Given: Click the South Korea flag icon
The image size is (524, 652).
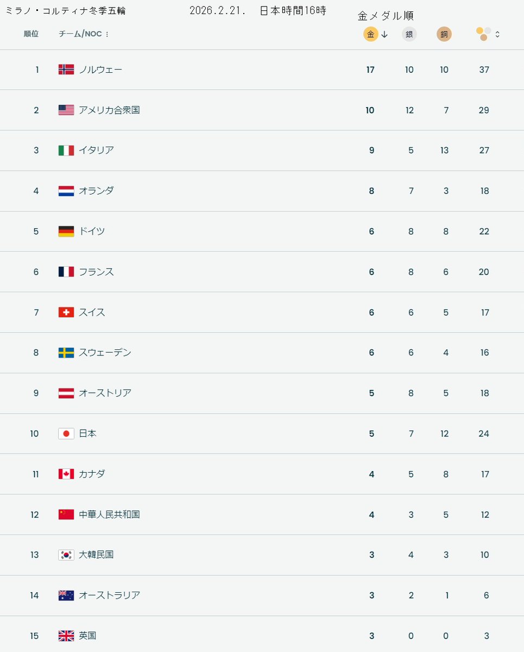Looking at the screenshot, I should point(66,555).
